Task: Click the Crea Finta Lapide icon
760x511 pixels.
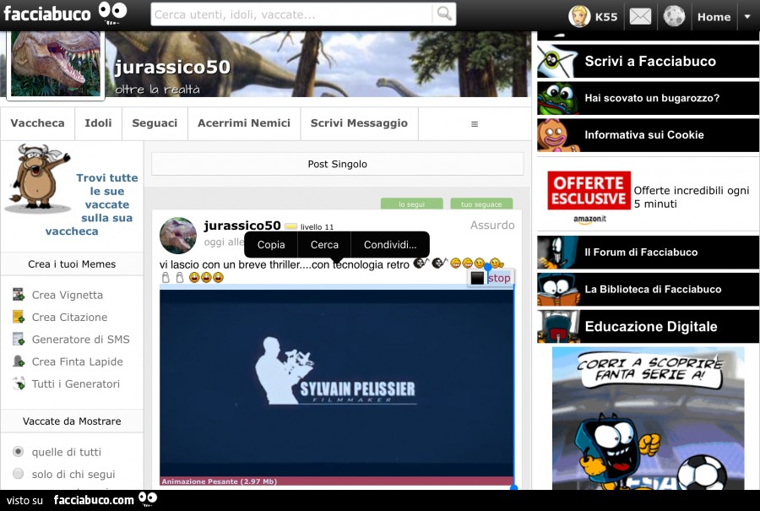Action: 19,362
